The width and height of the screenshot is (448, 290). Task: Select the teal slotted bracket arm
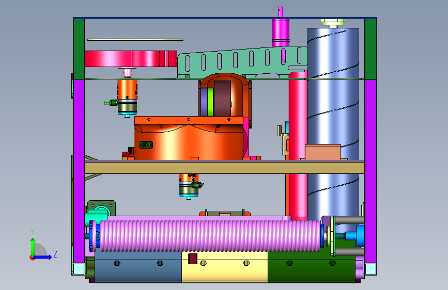pos(242,62)
